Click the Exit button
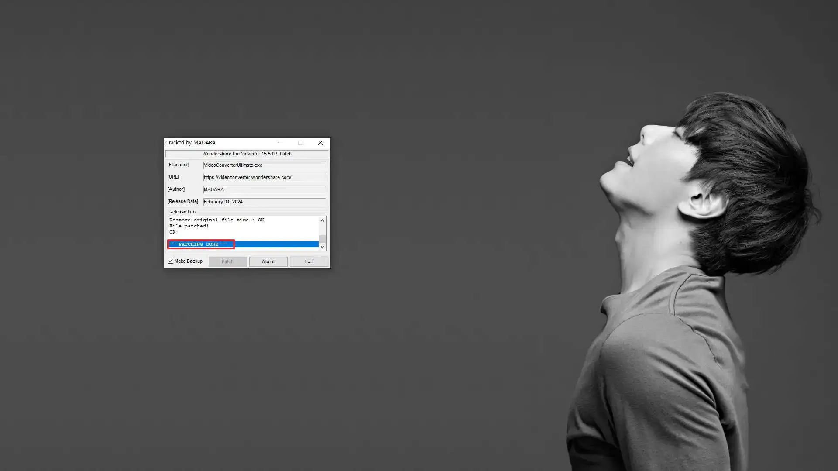Image resolution: width=838 pixels, height=471 pixels. [x=309, y=261]
